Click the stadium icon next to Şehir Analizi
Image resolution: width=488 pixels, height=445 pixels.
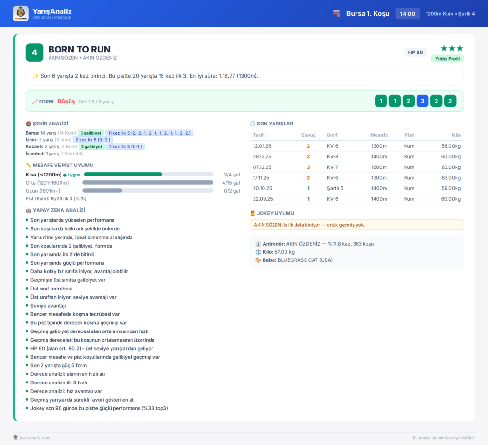click(28, 124)
